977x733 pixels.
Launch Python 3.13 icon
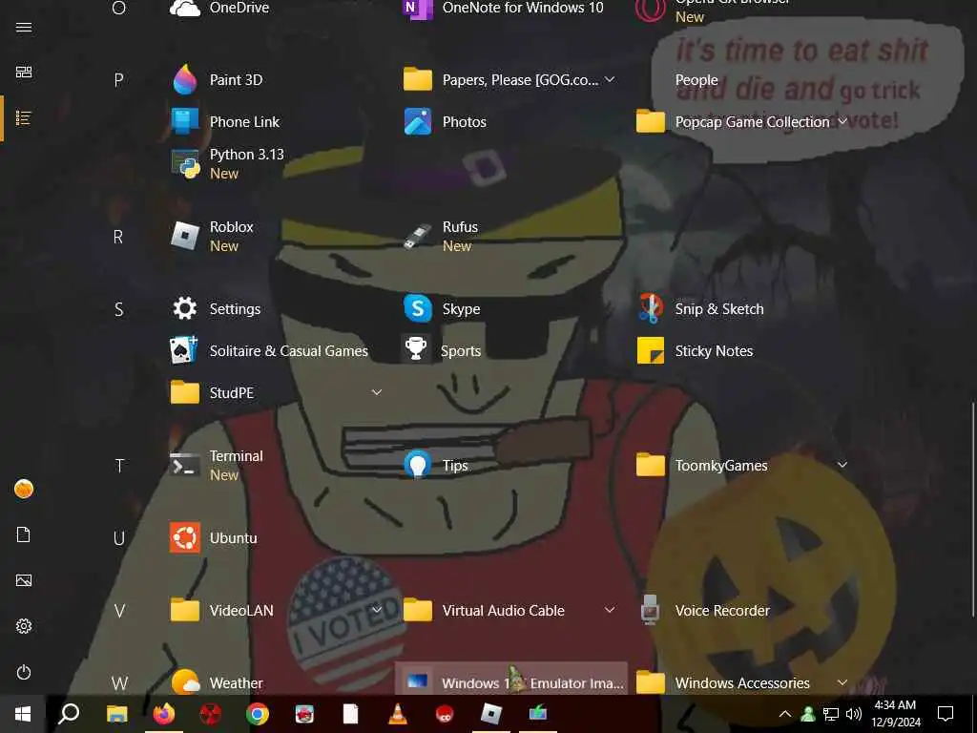(x=185, y=164)
